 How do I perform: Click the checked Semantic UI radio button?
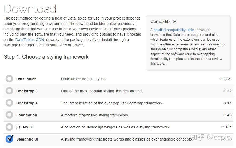pos(9,139)
